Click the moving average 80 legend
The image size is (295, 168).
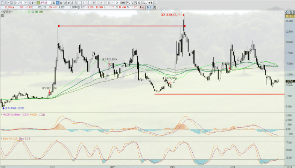[x=36, y=12]
